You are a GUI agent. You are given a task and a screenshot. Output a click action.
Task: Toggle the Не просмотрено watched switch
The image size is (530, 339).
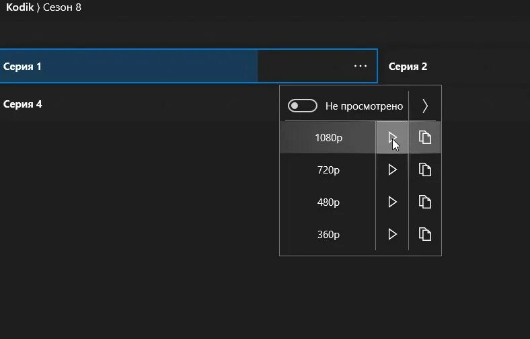(303, 106)
